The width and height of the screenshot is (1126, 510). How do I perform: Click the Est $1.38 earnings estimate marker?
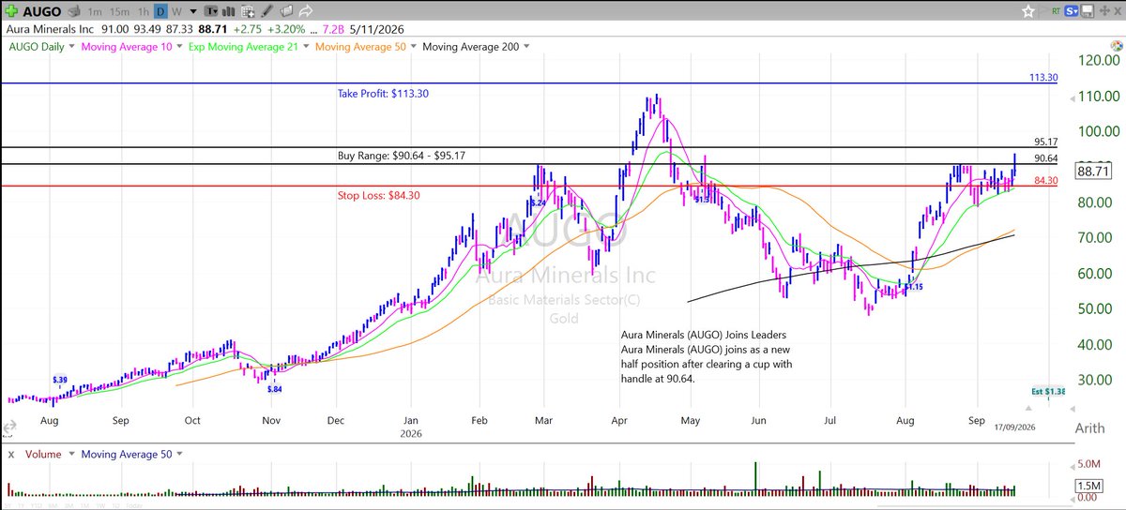pos(1048,392)
